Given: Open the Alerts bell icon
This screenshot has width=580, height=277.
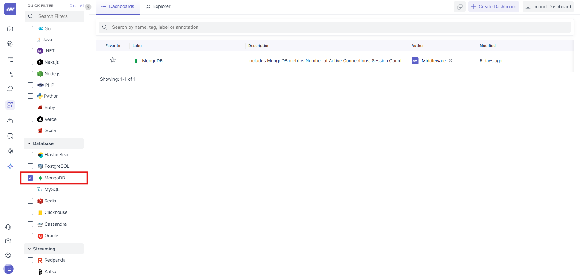Looking at the screenshot, I should click(10, 89).
